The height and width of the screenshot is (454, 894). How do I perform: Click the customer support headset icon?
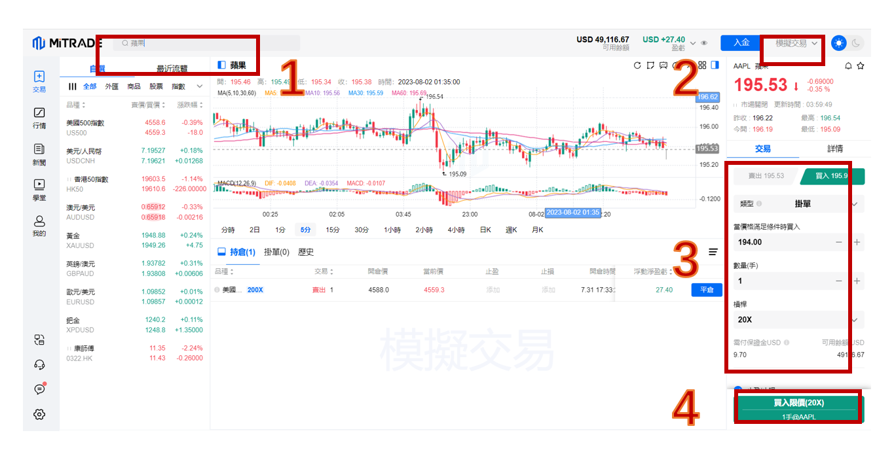click(x=39, y=364)
